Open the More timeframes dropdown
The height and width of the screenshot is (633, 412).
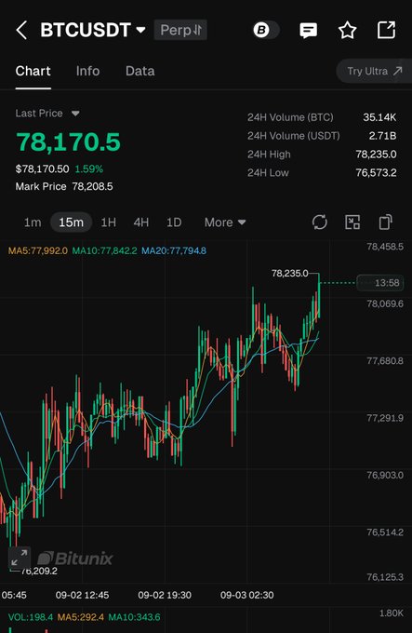(x=225, y=222)
